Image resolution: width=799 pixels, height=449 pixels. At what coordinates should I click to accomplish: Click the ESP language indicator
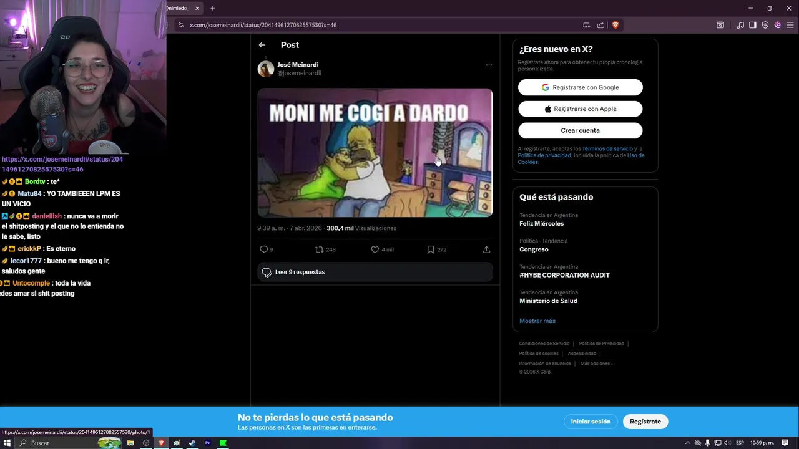coord(740,443)
